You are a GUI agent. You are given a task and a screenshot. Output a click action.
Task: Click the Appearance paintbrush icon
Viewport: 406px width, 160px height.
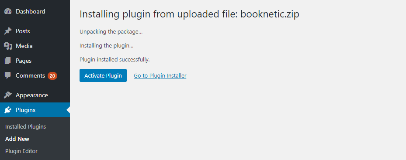(8, 95)
